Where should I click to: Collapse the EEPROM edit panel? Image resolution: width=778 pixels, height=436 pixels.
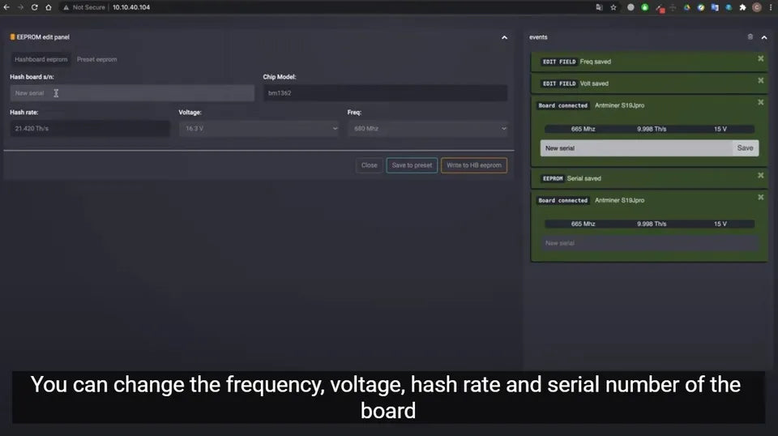click(x=504, y=37)
